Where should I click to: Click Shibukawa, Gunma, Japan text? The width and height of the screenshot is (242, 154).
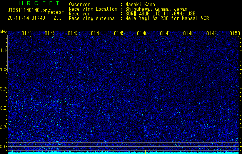tap(156, 9)
